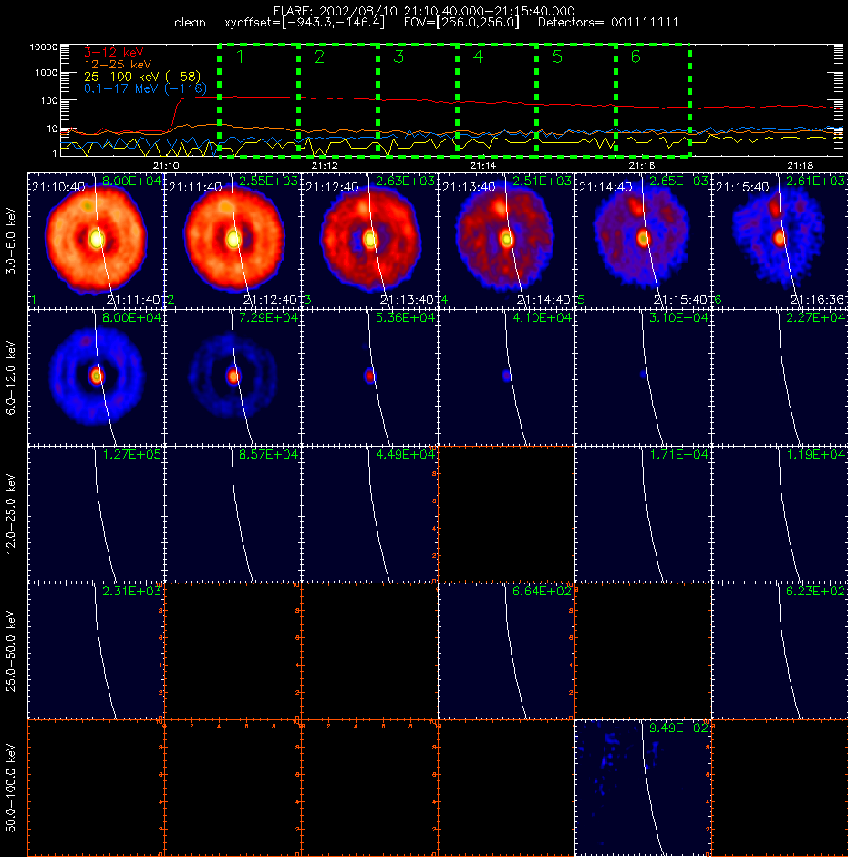Click the 6.0-12.0 keV image labeled 2.27E+04
The width and height of the screenshot is (848, 857).
coord(781,377)
